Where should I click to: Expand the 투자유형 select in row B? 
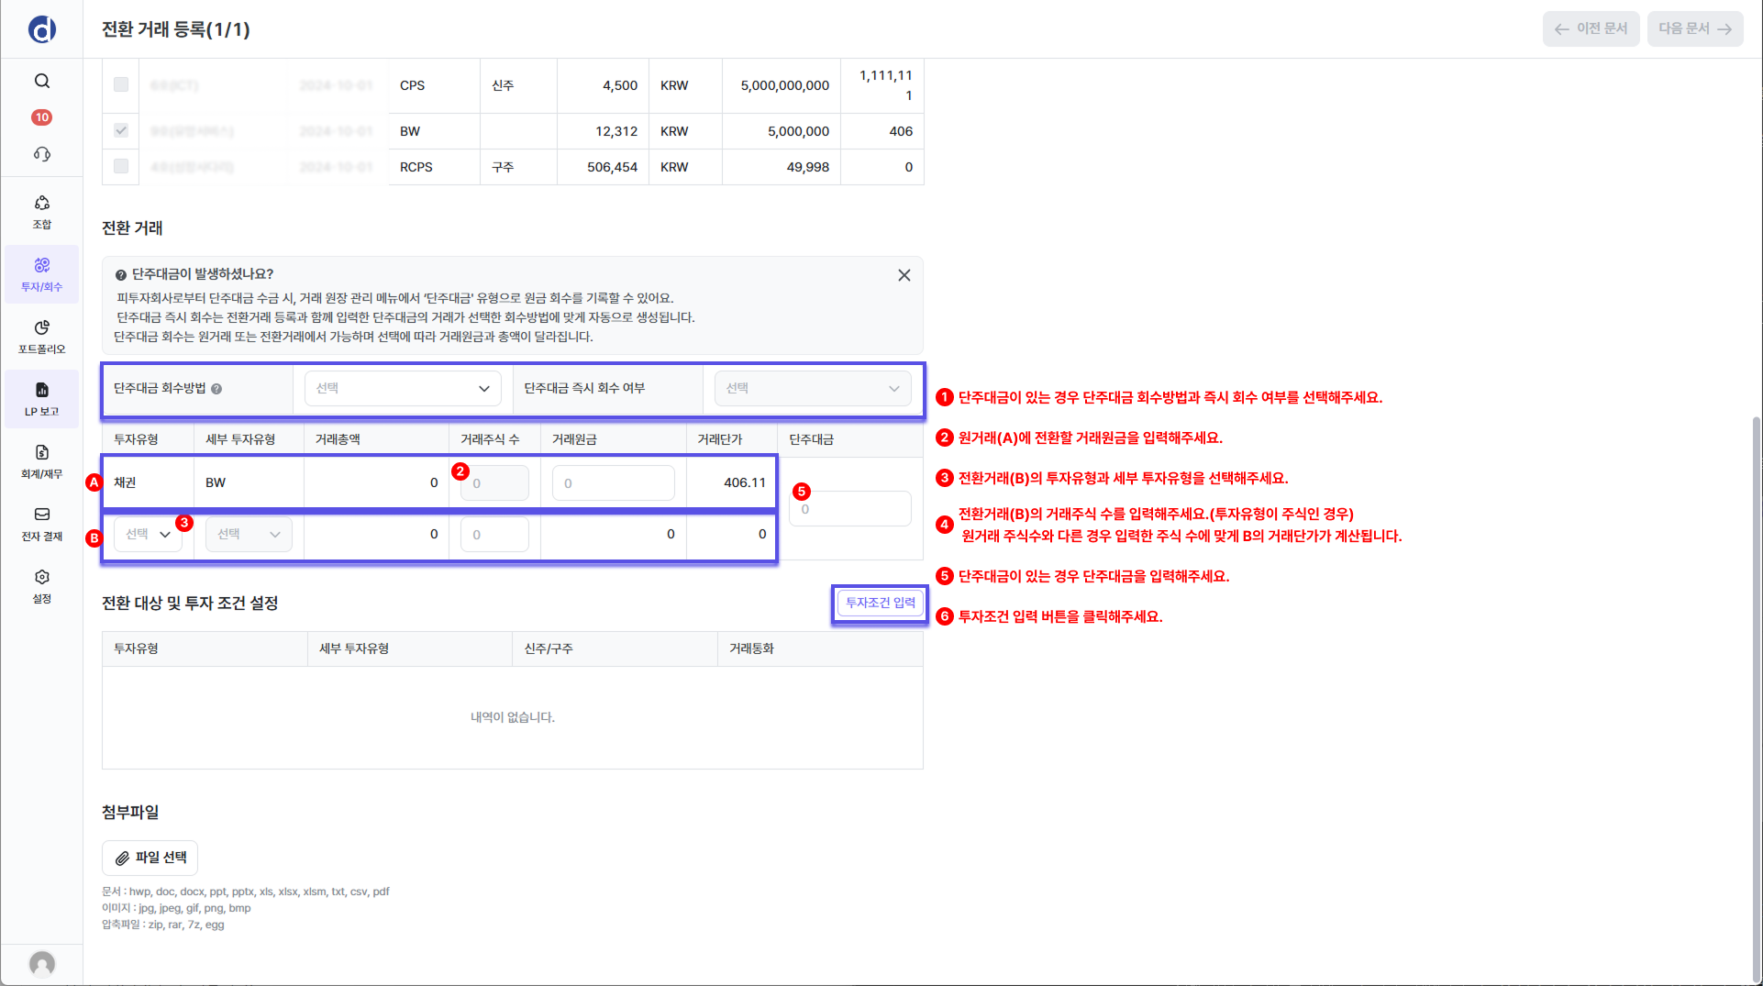[x=148, y=535]
